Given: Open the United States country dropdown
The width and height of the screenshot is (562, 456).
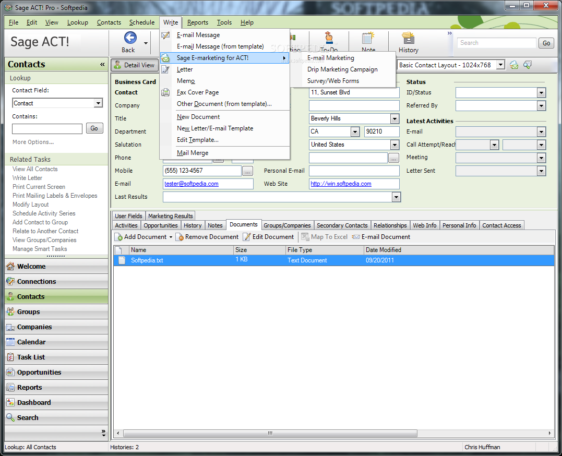Looking at the screenshot, I should coord(394,145).
